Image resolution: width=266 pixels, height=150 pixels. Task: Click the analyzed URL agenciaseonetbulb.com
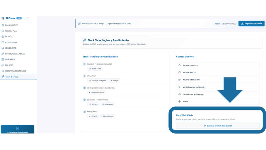click(x=115, y=24)
